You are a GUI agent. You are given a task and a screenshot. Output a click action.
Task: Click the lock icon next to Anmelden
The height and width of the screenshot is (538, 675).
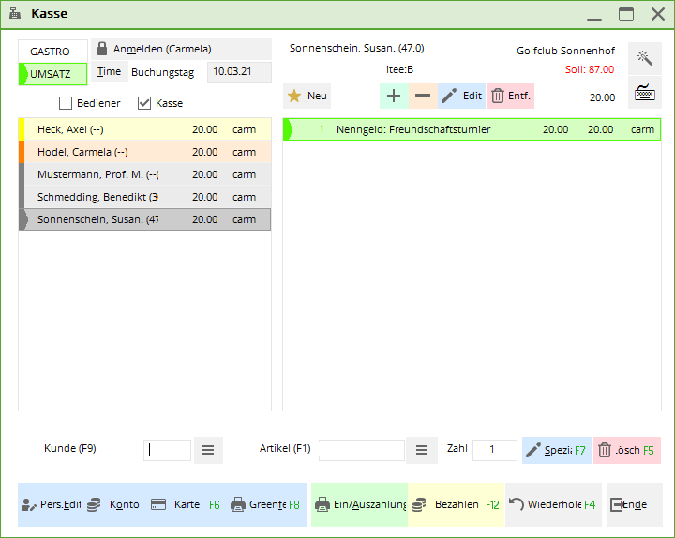click(x=102, y=49)
